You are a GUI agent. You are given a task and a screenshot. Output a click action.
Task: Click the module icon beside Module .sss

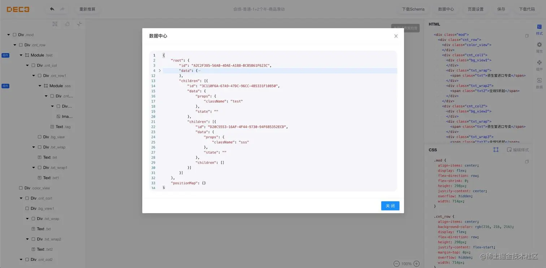(x=45, y=86)
